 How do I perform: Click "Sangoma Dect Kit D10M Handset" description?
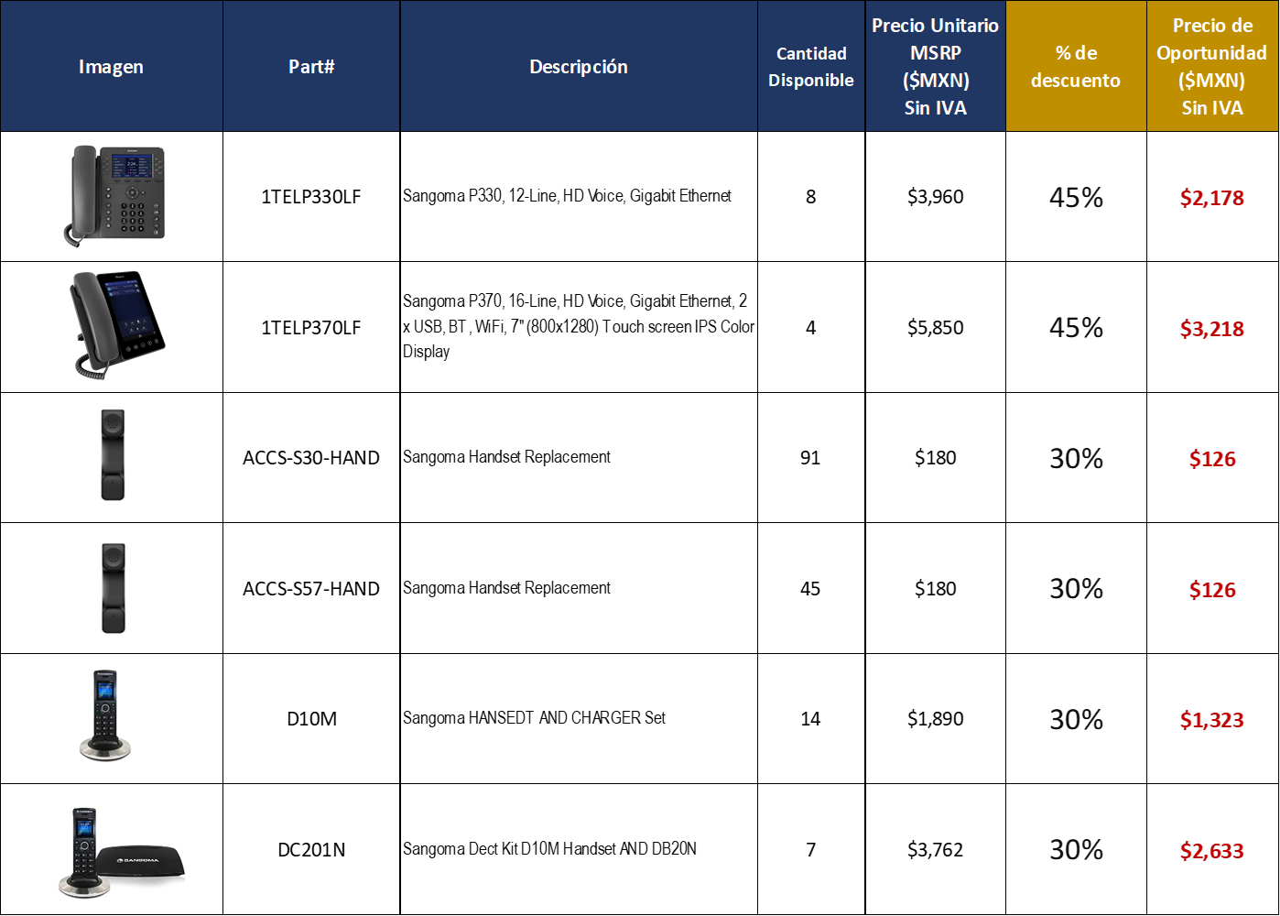click(x=549, y=849)
